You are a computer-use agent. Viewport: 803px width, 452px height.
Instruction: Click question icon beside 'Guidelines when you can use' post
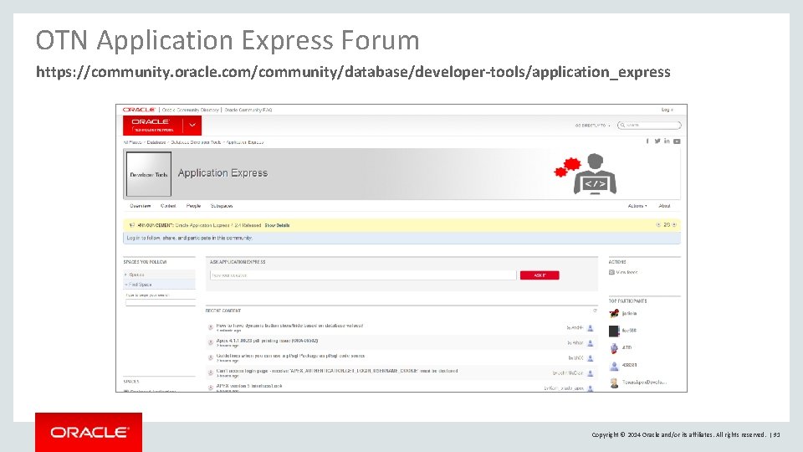coord(211,357)
